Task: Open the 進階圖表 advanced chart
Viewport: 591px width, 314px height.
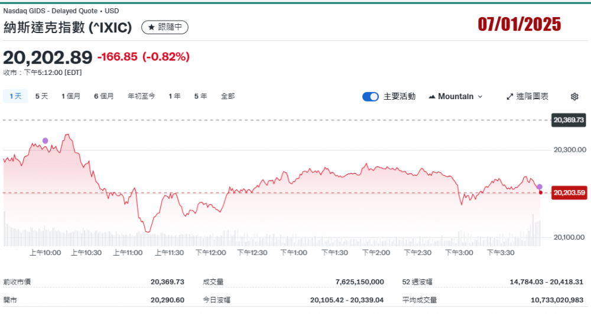Action: coord(528,96)
